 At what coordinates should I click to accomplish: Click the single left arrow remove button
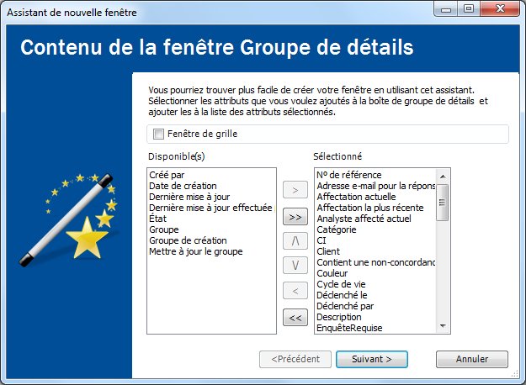tap(295, 291)
